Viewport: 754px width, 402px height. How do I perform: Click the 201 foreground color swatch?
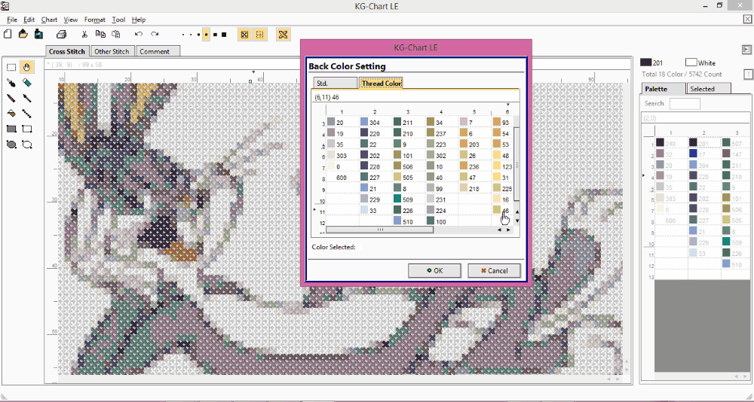[646, 62]
